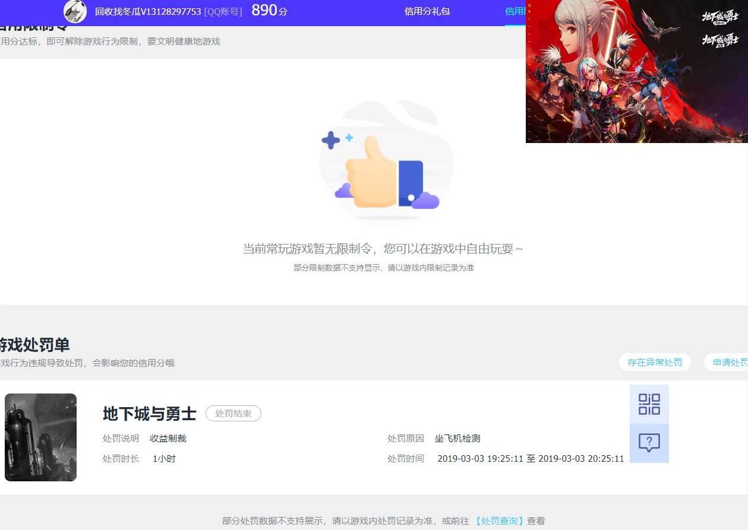Click the 处罚原因 label
The height and width of the screenshot is (530, 748).
[x=406, y=439]
